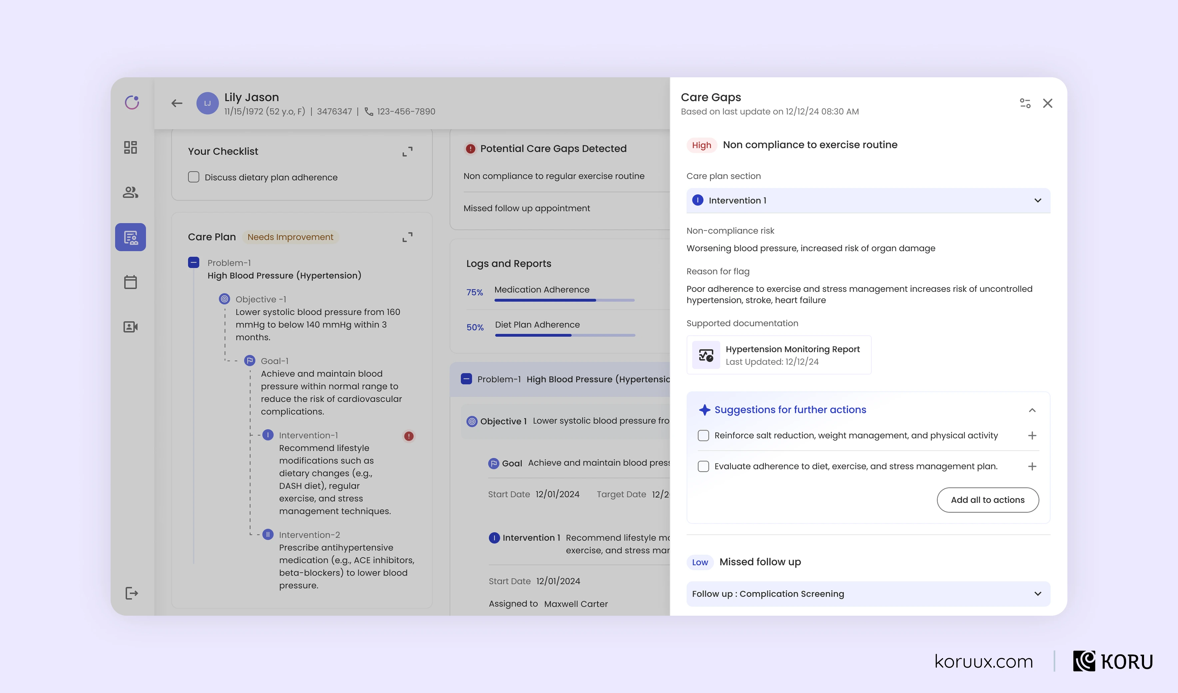Click Assigned to Maxwell Carter
Image resolution: width=1178 pixels, height=693 pixels.
[548, 604]
